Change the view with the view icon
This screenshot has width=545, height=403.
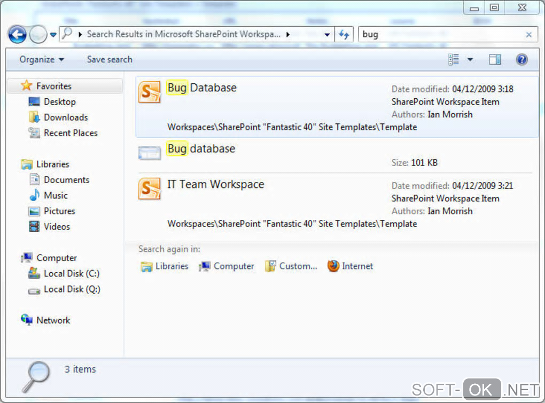pyautogui.click(x=454, y=59)
